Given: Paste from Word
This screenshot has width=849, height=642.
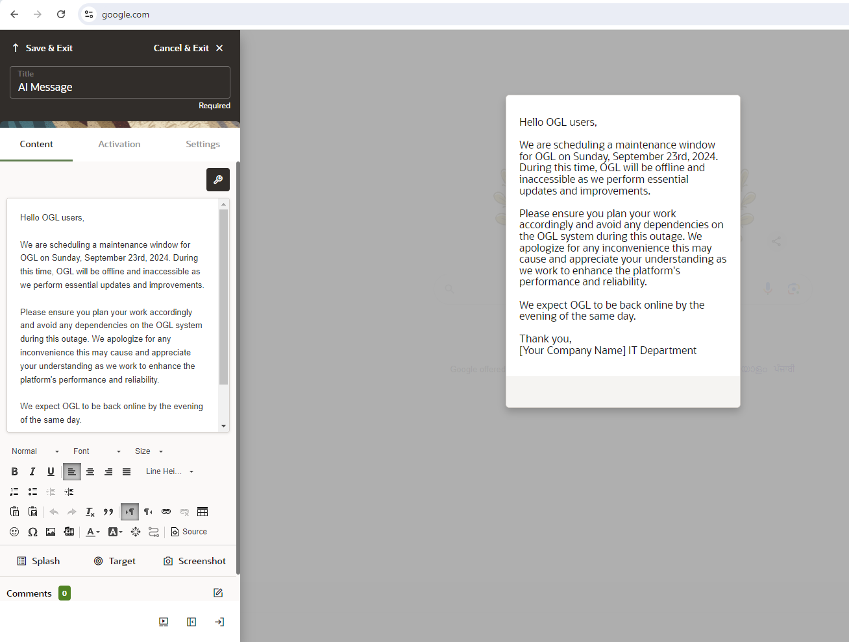Looking at the screenshot, I should click(x=32, y=512).
